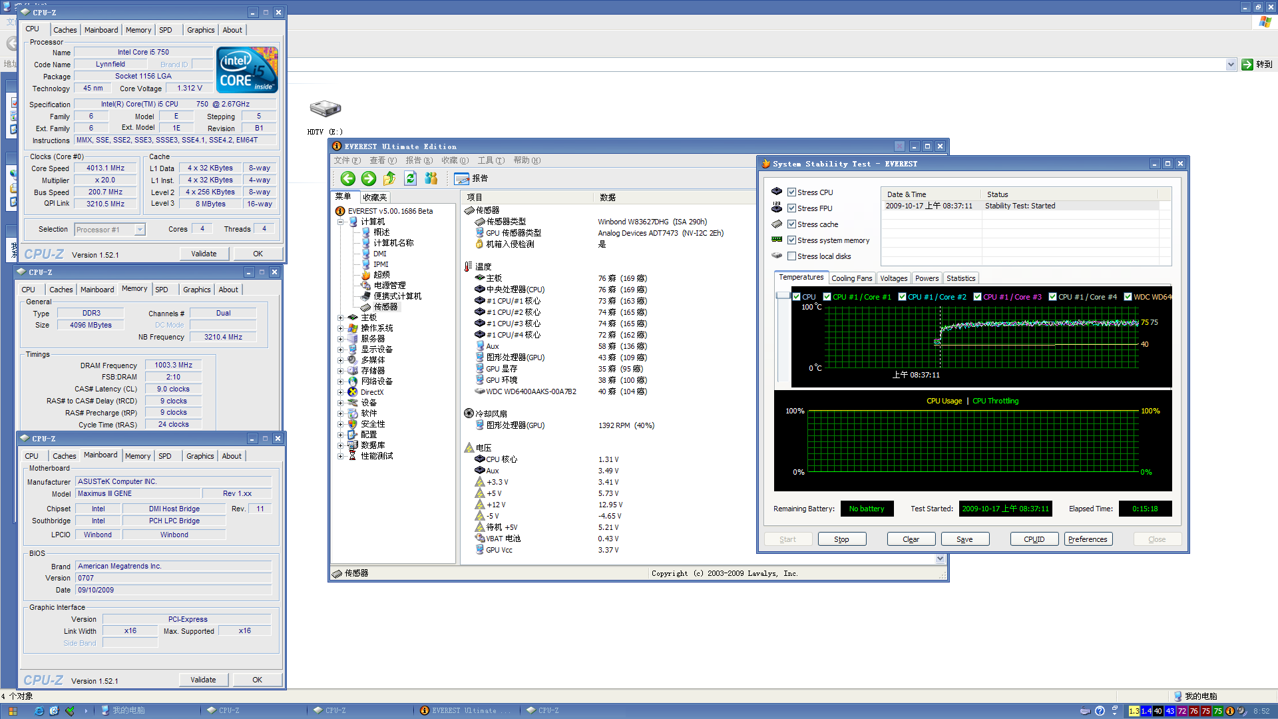The image size is (1278, 719).
Task: Toggle the Stress system memory checkbox
Action: tap(791, 240)
